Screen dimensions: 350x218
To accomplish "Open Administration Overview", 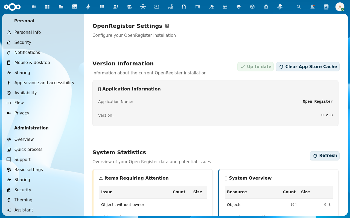I will 43,139.
